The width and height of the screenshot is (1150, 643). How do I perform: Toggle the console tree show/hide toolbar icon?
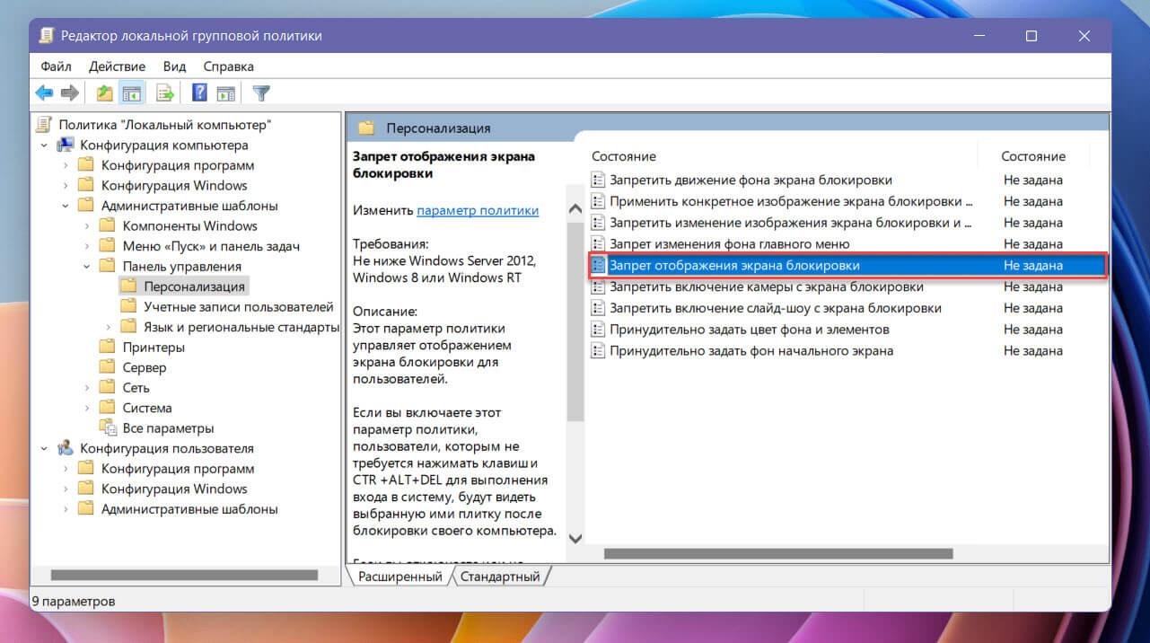point(131,92)
